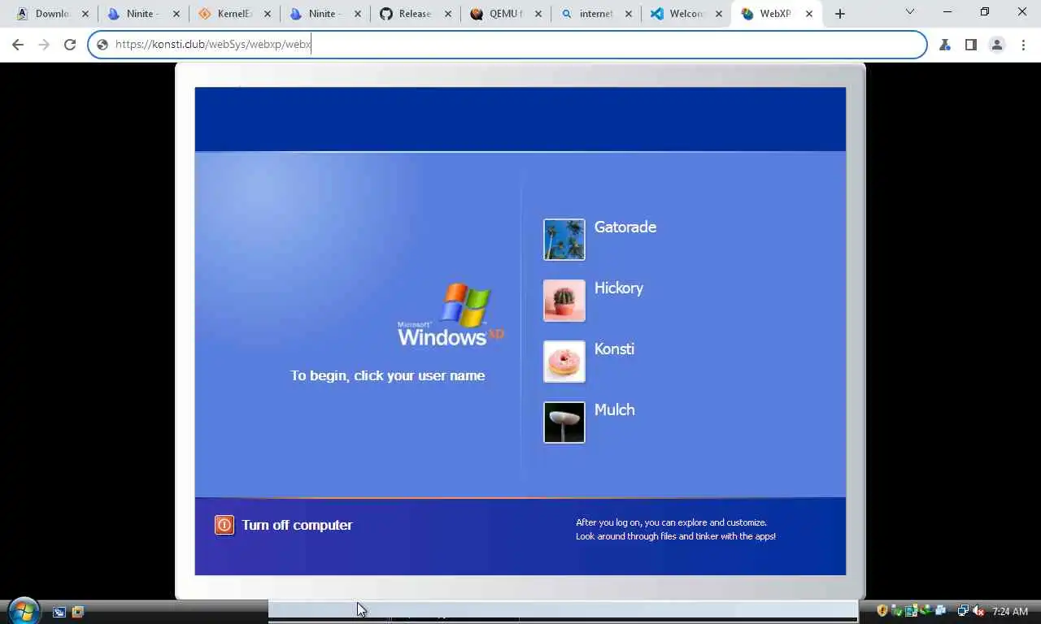Toggle the browser side panel icon
This screenshot has width=1041, height=624.
coord(971,45)
